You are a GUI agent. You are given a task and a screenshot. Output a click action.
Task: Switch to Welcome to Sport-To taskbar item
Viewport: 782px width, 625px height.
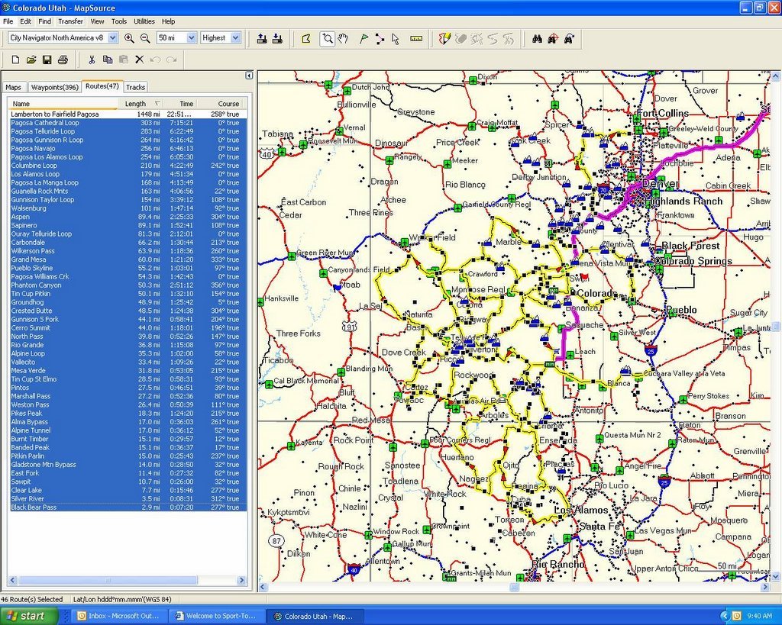[x=215, y=616]
